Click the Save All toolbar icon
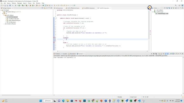184x103 pixels. [7, 5]
